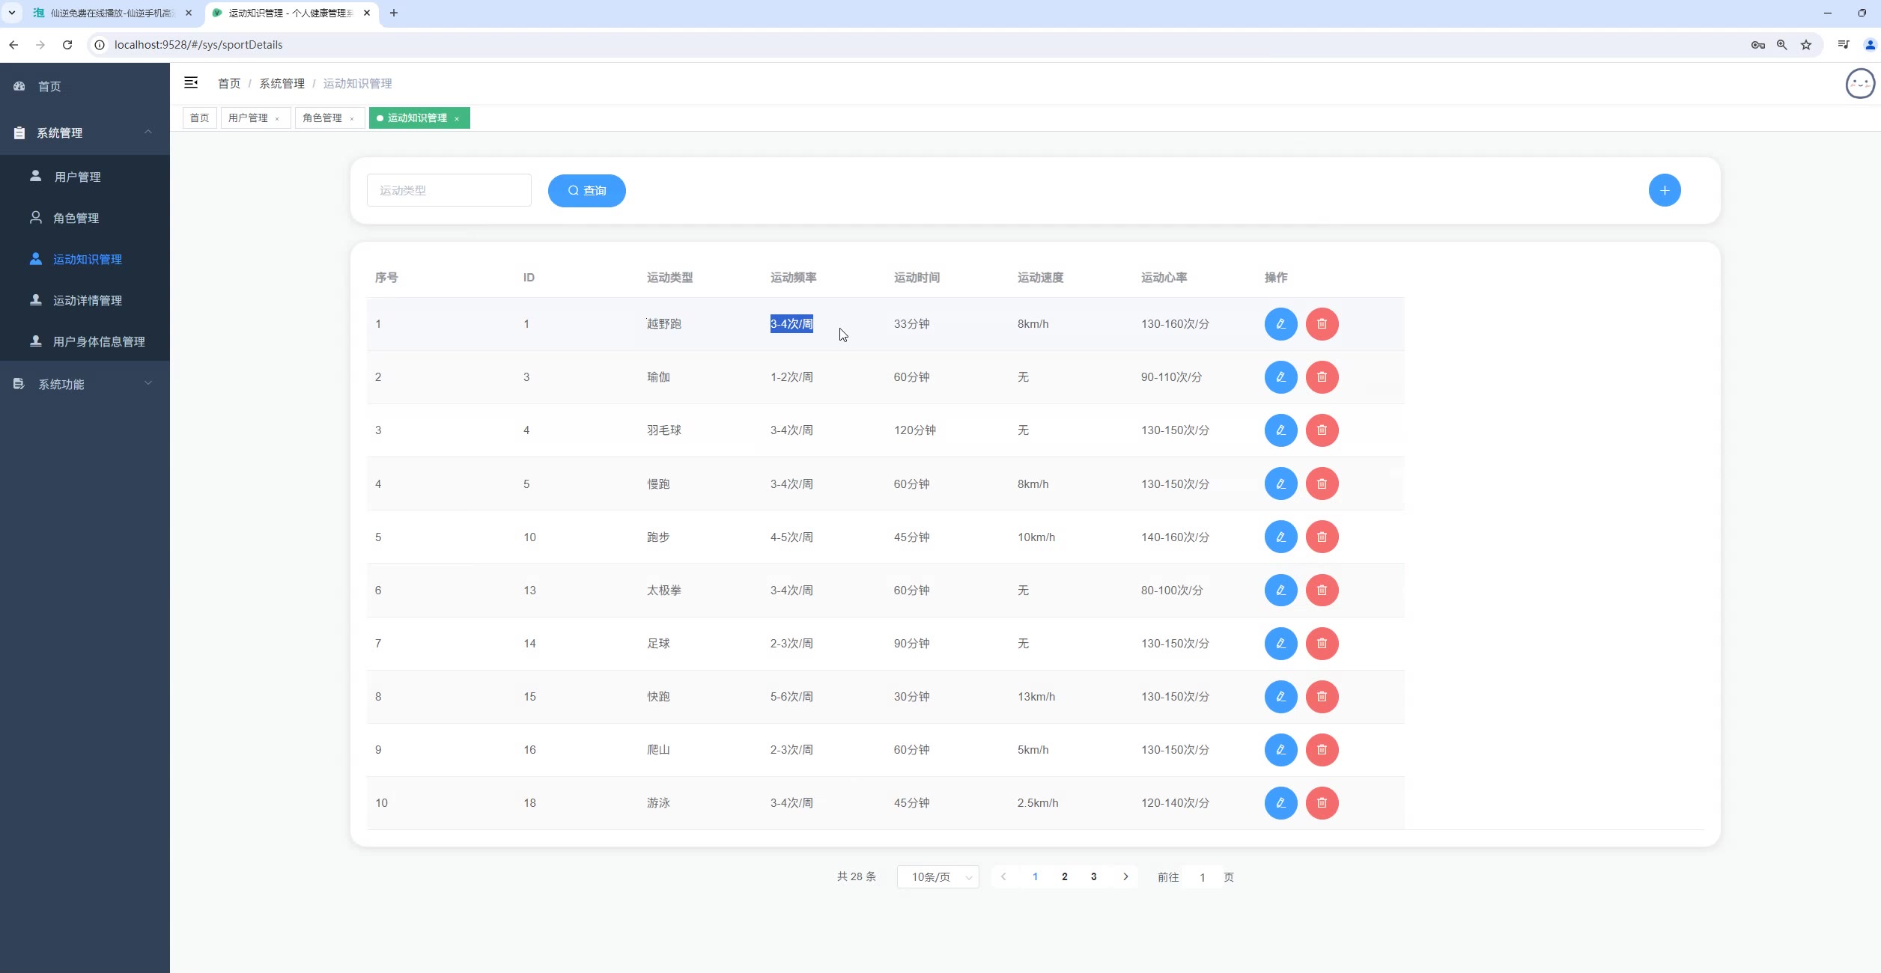This screenshot has height=973, width=1881.
Task: Switch to the 用户管理 tag tab
Action: (248, 118)
